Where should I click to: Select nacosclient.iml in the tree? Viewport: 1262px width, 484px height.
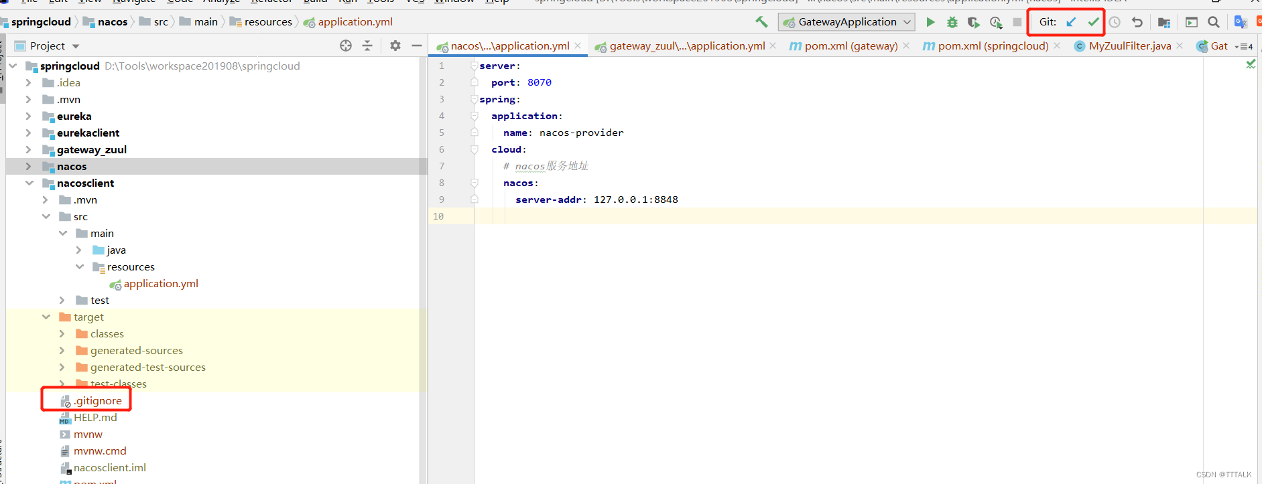110,467
